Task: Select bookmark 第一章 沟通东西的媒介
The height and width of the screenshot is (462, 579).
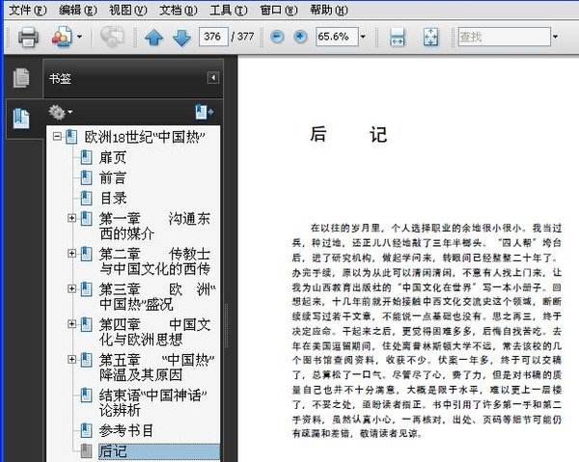Action: click(x=154, y=226)
